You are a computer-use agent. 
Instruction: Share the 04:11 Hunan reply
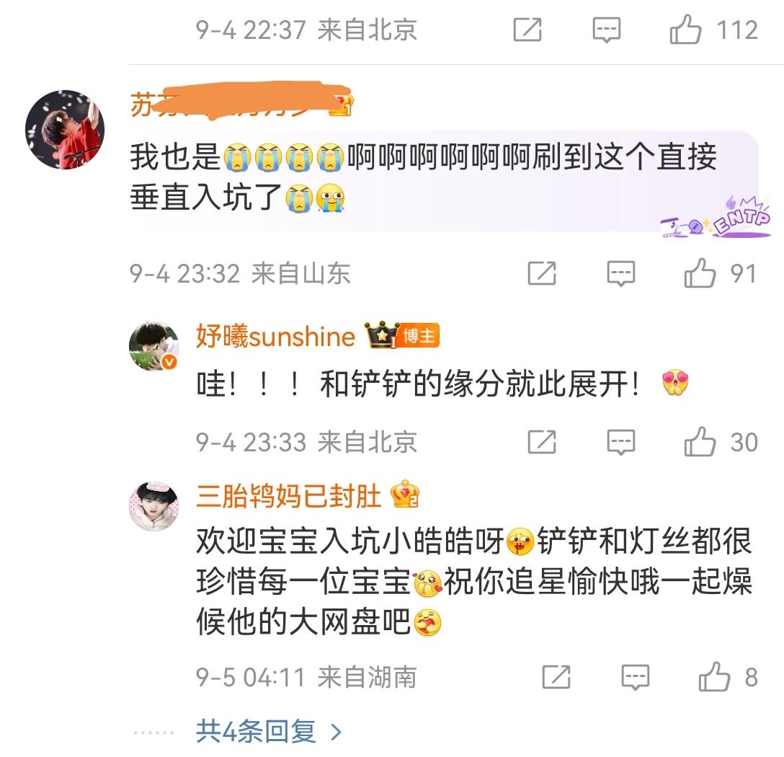tap(556, 677)
